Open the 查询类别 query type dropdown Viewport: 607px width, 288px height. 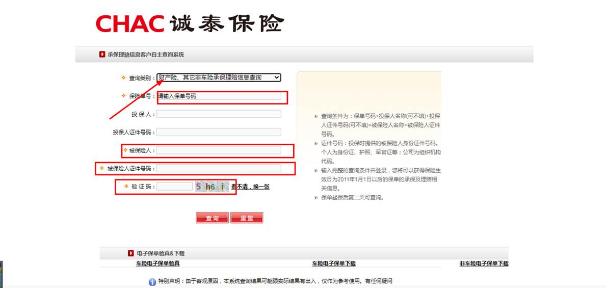(x=219, y=77)
